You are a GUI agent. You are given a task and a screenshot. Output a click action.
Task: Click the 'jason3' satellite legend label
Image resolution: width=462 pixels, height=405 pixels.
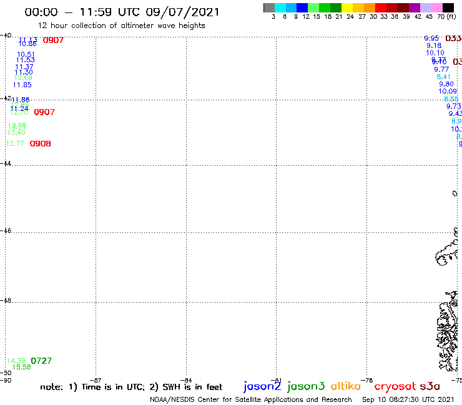(x=306, y=386)
